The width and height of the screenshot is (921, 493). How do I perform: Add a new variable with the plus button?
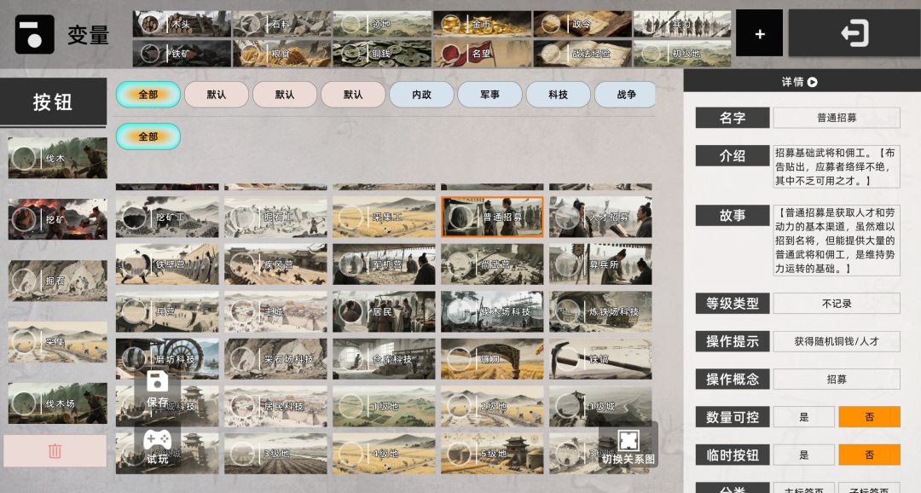[x=760, y=33]
